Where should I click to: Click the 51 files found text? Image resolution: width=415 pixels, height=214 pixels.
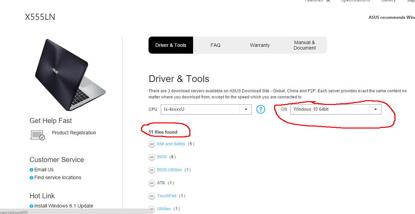[163, 132]
